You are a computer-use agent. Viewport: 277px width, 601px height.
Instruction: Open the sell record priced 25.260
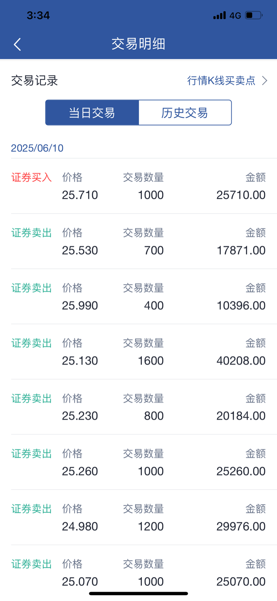pyautogui.click(x=138, y=462)
